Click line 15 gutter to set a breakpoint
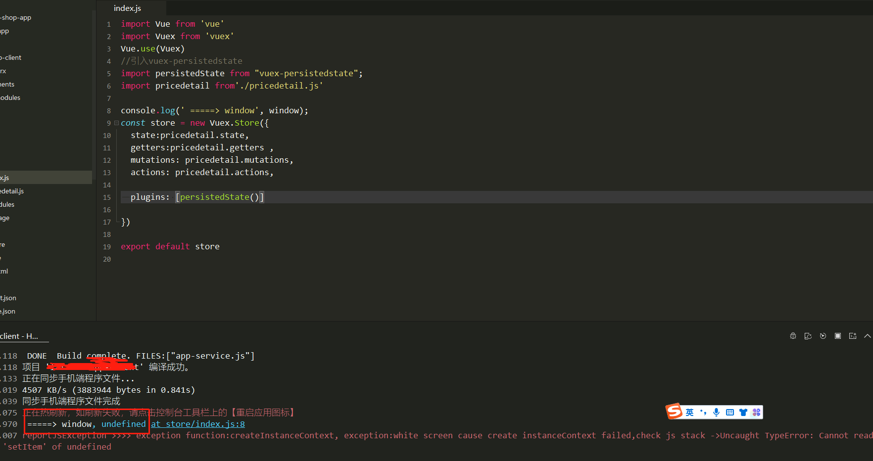This screenshot has width=873, height=461. (107, 197)
